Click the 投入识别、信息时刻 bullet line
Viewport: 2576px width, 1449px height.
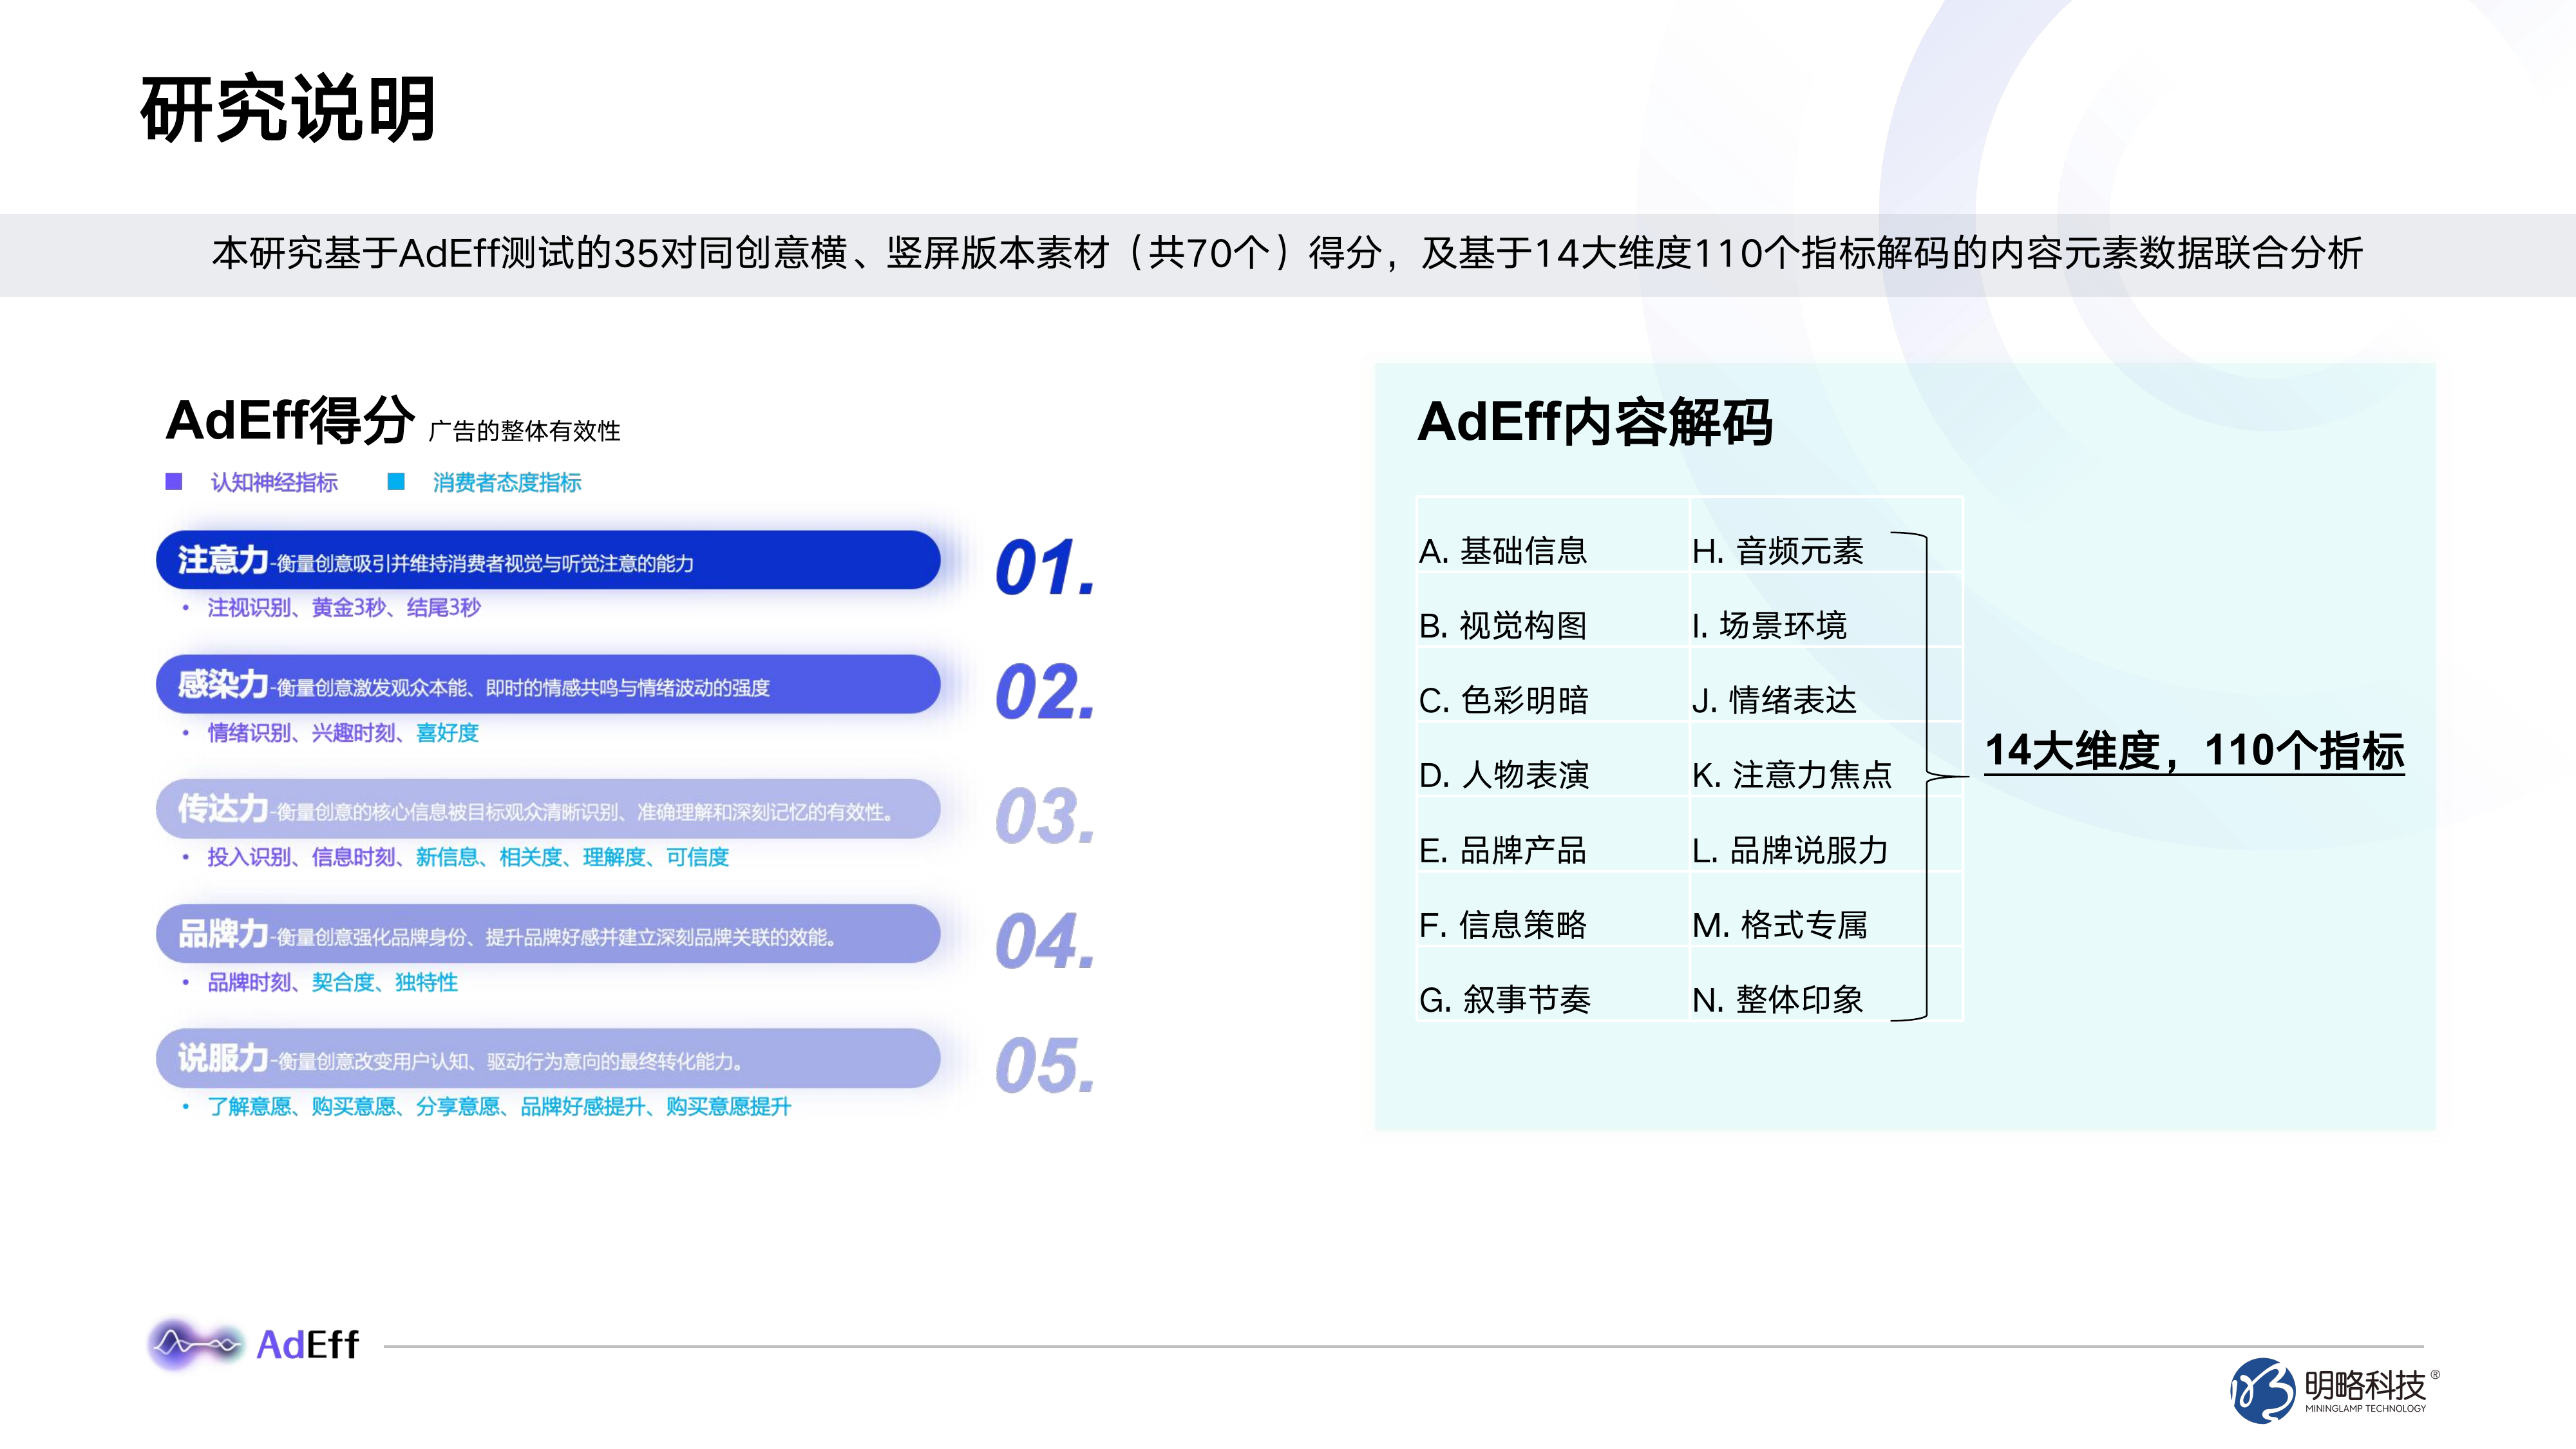pyautogui.click(x=468, y=857)
